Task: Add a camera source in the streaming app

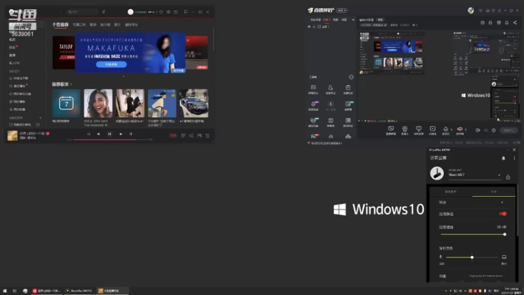Action: [405, 130]
